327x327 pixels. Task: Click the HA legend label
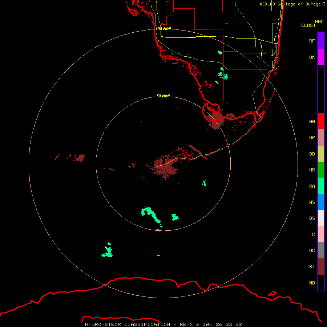tap(312, 122)
